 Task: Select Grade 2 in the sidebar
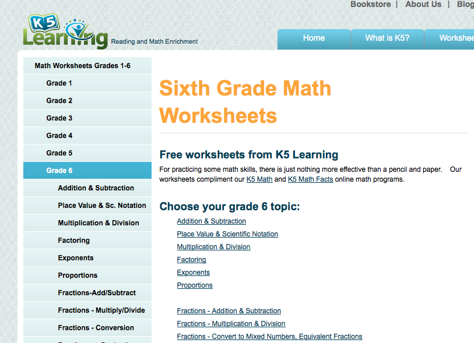[87, 101]
